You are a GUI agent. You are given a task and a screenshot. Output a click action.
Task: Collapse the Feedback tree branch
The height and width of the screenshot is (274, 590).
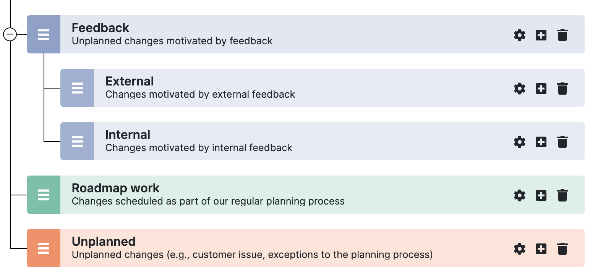tap(10, 34)
